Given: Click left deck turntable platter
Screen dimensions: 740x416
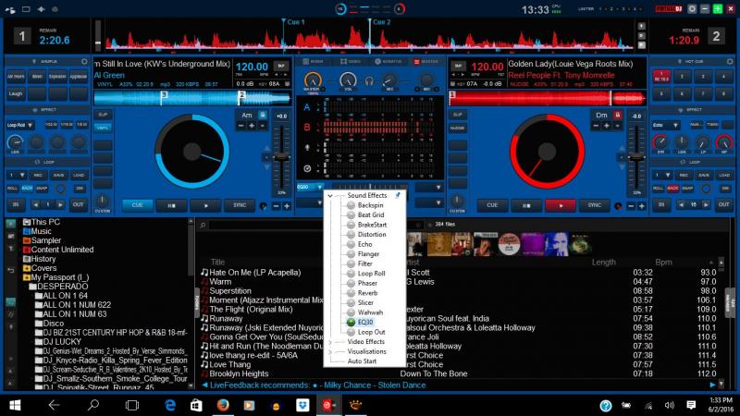Looking at the screenshot, I should point(192,152).
